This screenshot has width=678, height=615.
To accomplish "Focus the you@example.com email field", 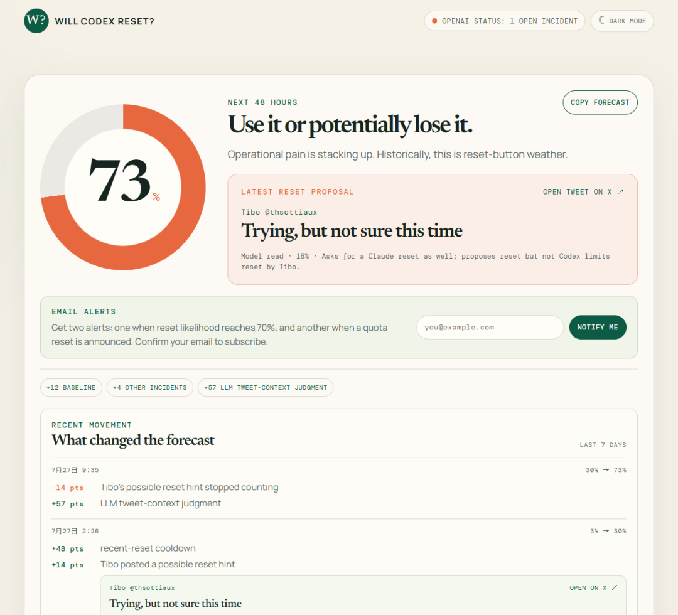I will click(490, 327).
